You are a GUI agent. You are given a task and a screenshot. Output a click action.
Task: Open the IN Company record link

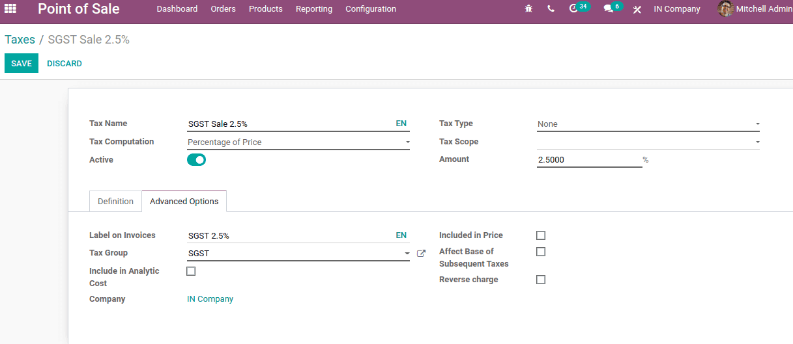coord(210,299)
